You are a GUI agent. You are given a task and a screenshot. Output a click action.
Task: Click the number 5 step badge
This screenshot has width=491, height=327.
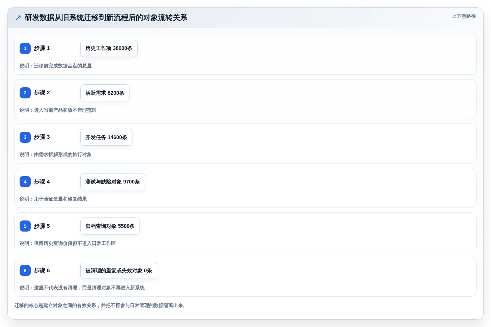(x=25, y=226)
